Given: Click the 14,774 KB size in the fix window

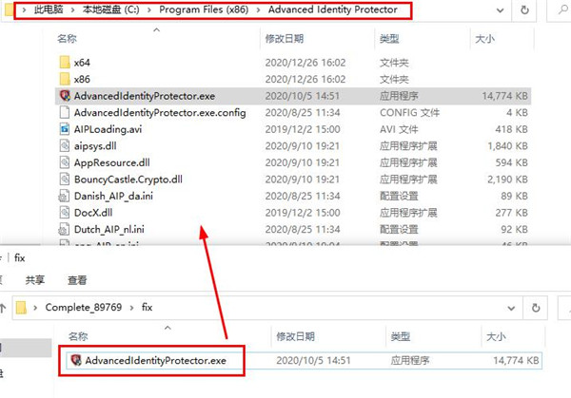Looking at the screenshot, I should (516, 360).
